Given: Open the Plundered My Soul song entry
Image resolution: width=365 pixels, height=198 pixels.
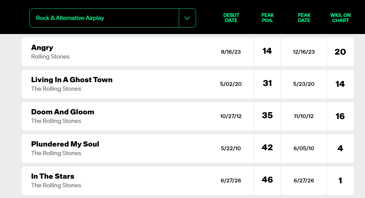Looking at the screenshot, I should [65, 144].
